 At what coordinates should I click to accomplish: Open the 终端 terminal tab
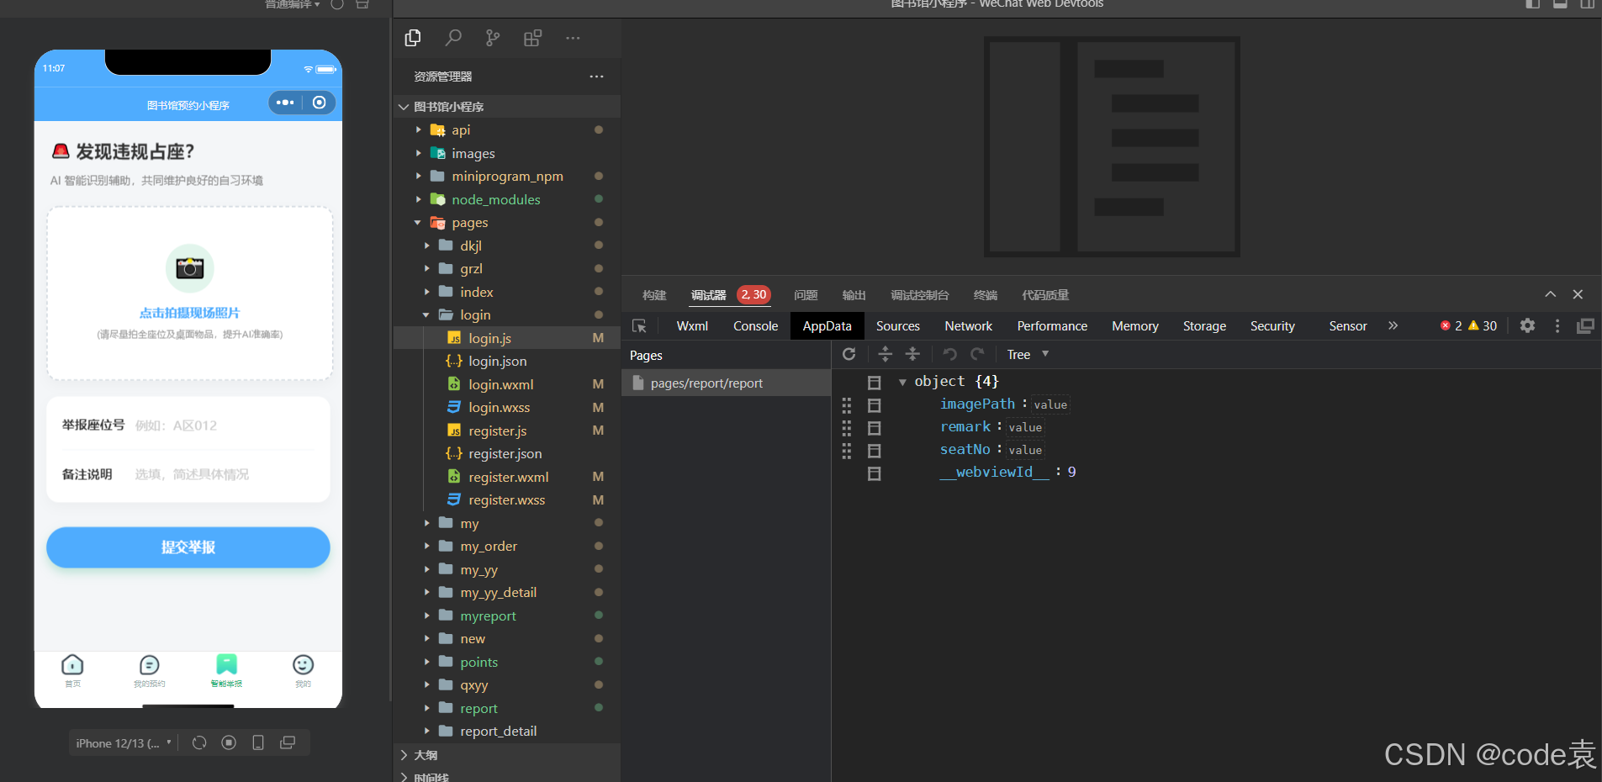985,295
